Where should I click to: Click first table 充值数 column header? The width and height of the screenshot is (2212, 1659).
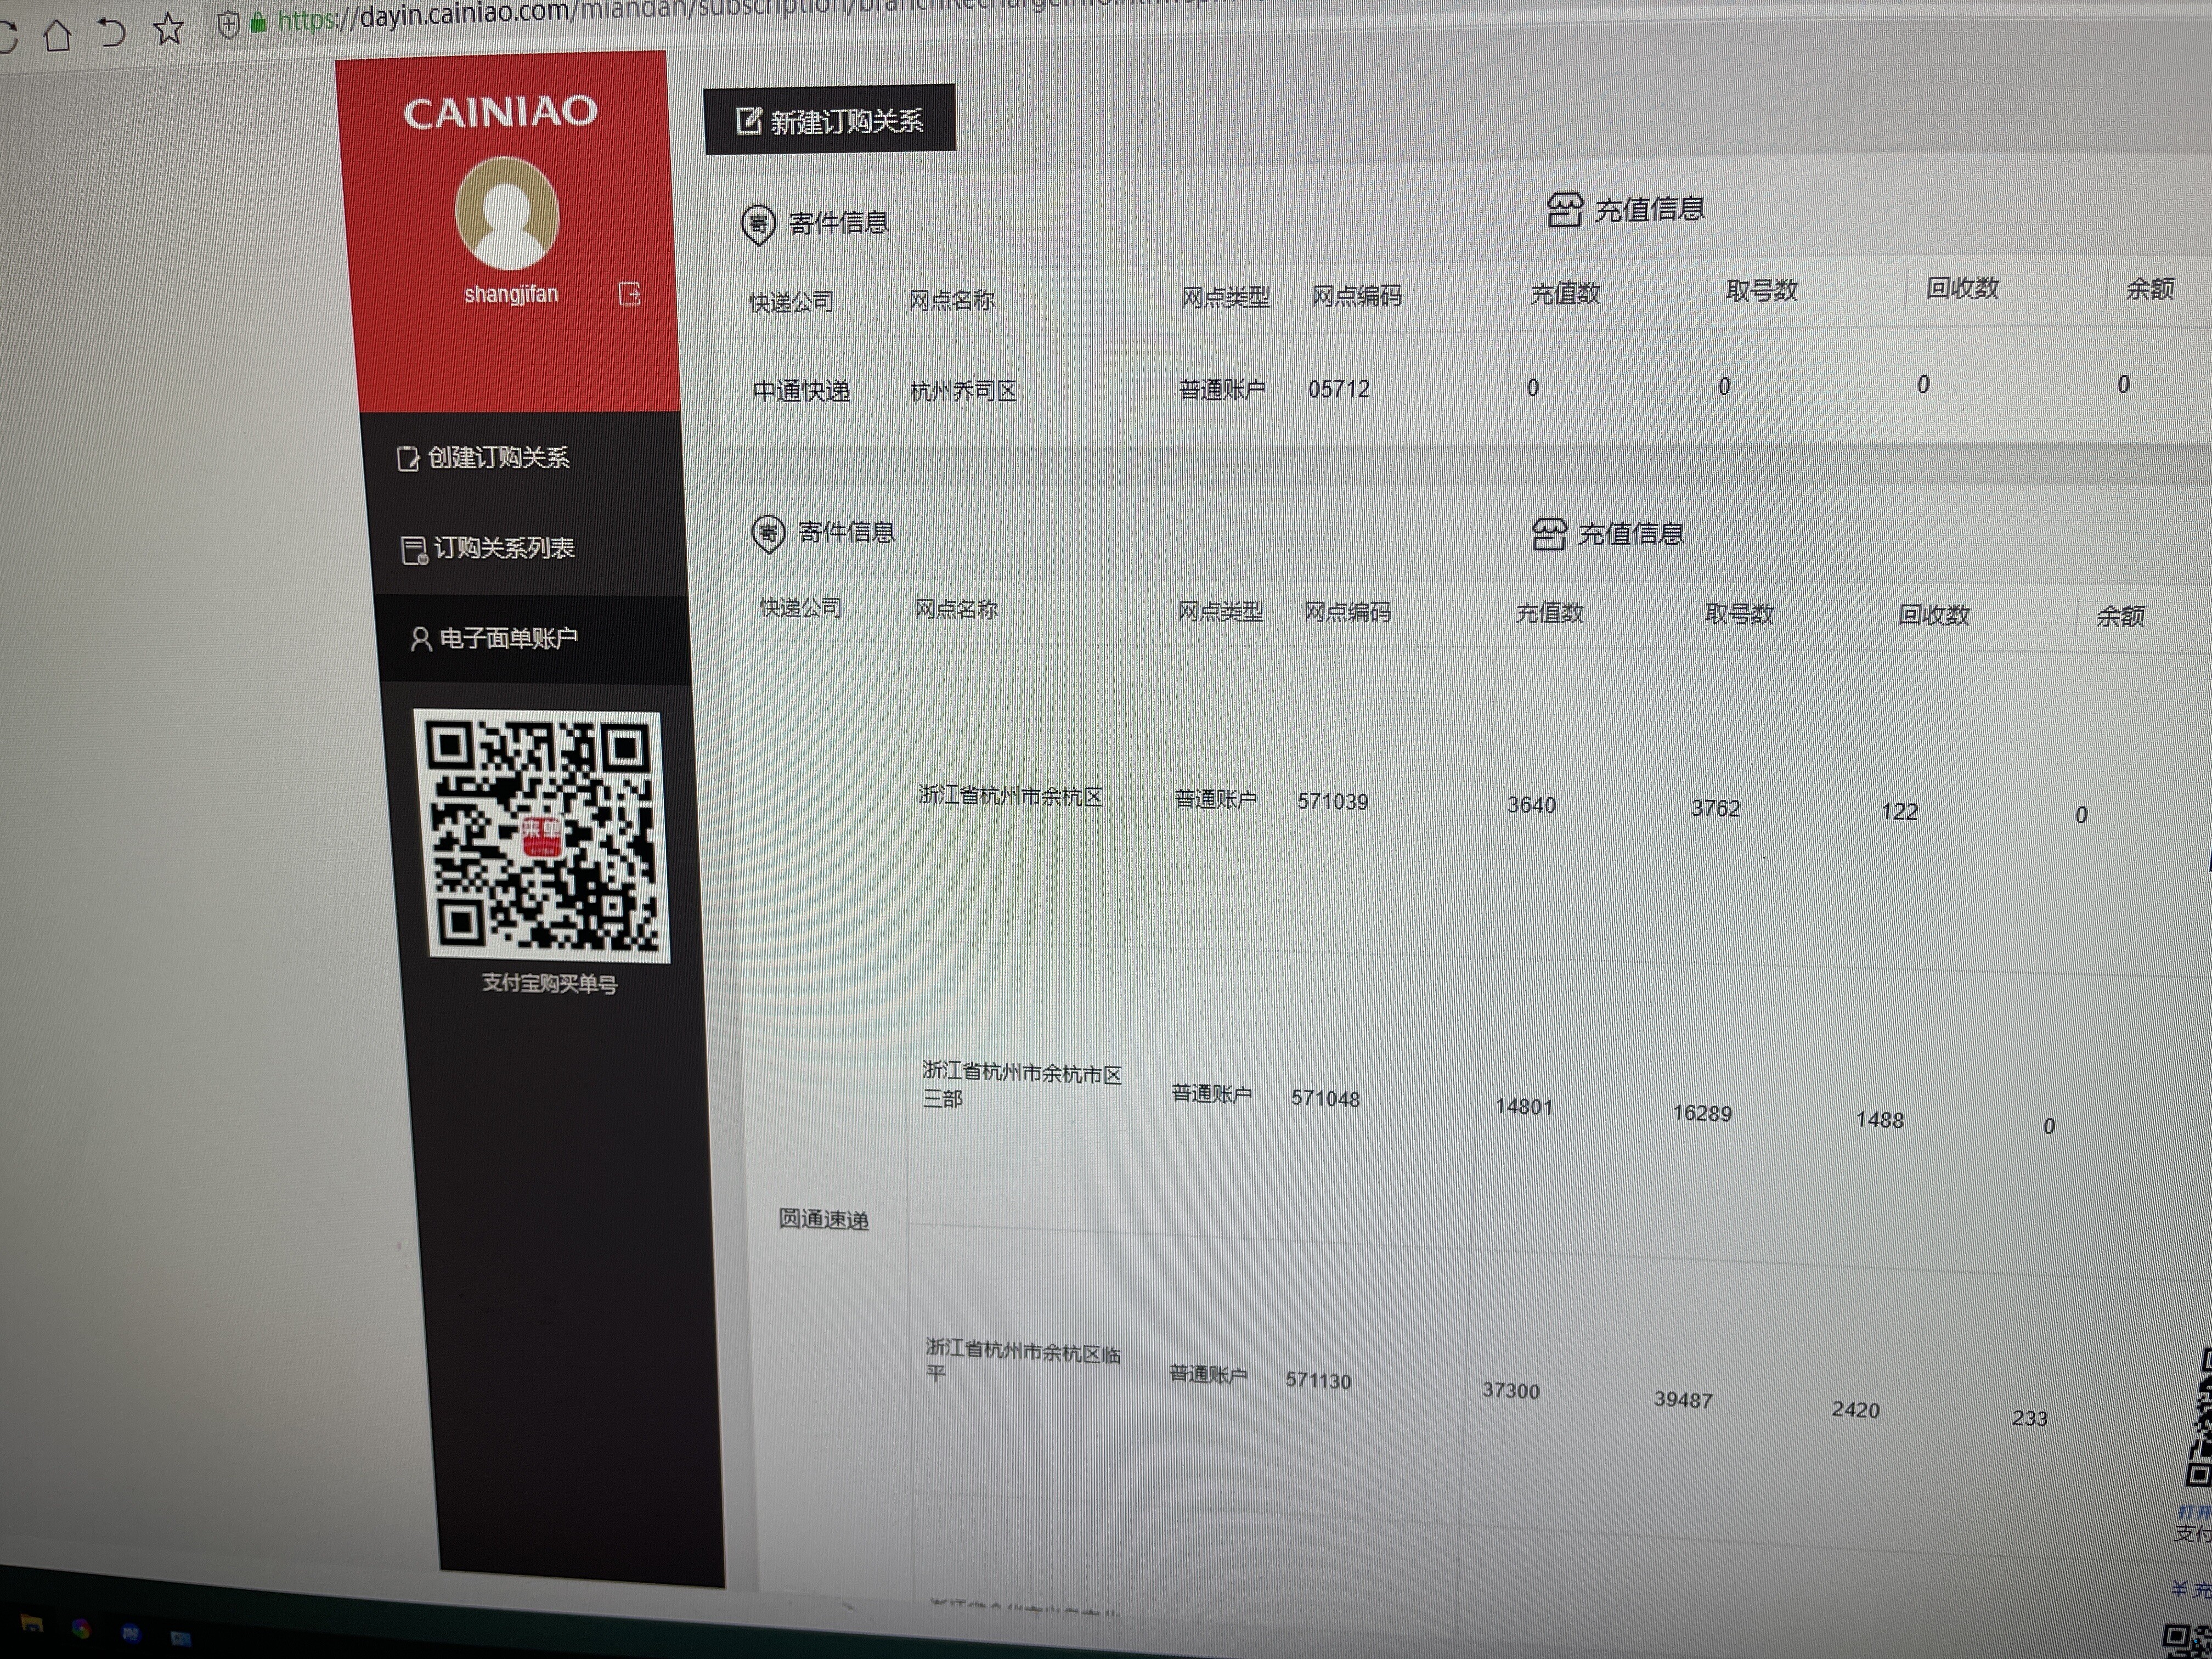tap(1565, 294)
